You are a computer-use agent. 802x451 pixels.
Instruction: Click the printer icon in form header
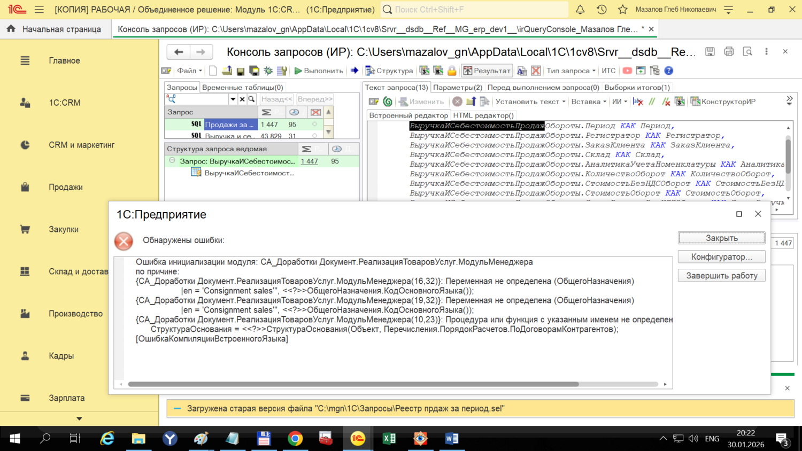729,51
